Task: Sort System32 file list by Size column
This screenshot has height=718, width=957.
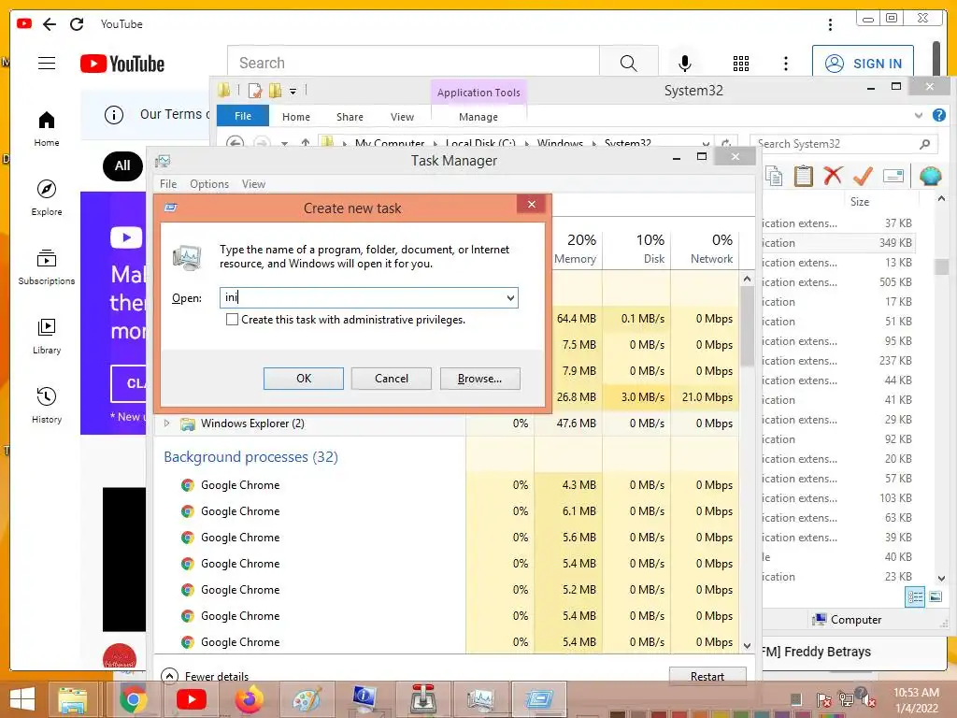Action: point(860,202)
